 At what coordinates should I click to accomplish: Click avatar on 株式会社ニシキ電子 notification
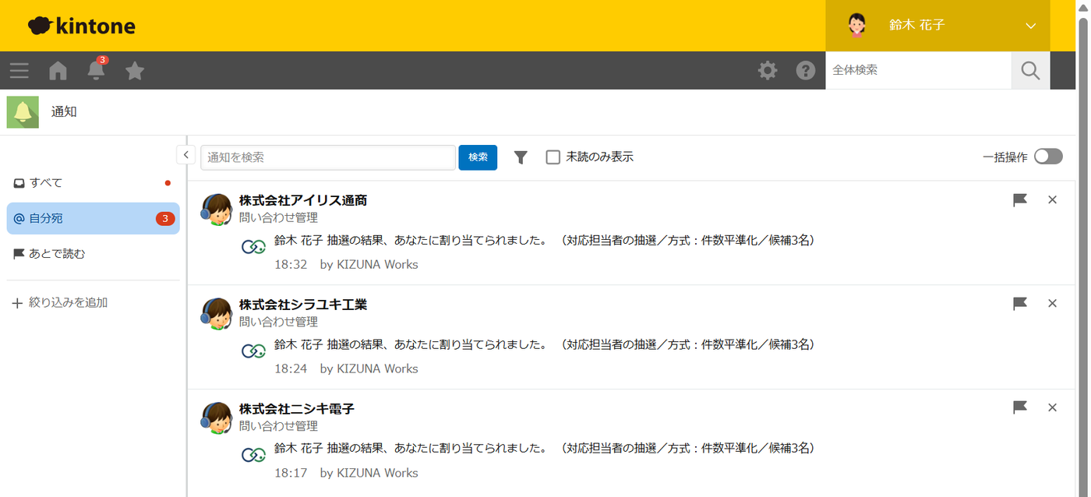[x=217, y=418]
